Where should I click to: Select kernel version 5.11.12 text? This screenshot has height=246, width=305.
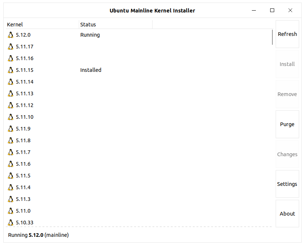pyautogui.click(x=25, y=105)
